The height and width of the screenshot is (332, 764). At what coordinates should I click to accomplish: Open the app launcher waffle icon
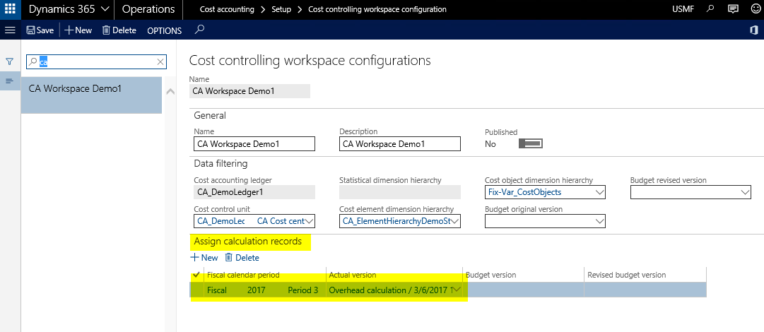click(x=10, y=9)
